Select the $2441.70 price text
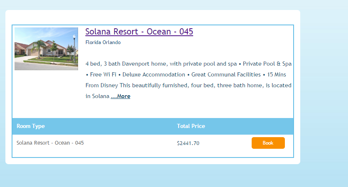Screen dimensions: 348x187 pos(188,143)
